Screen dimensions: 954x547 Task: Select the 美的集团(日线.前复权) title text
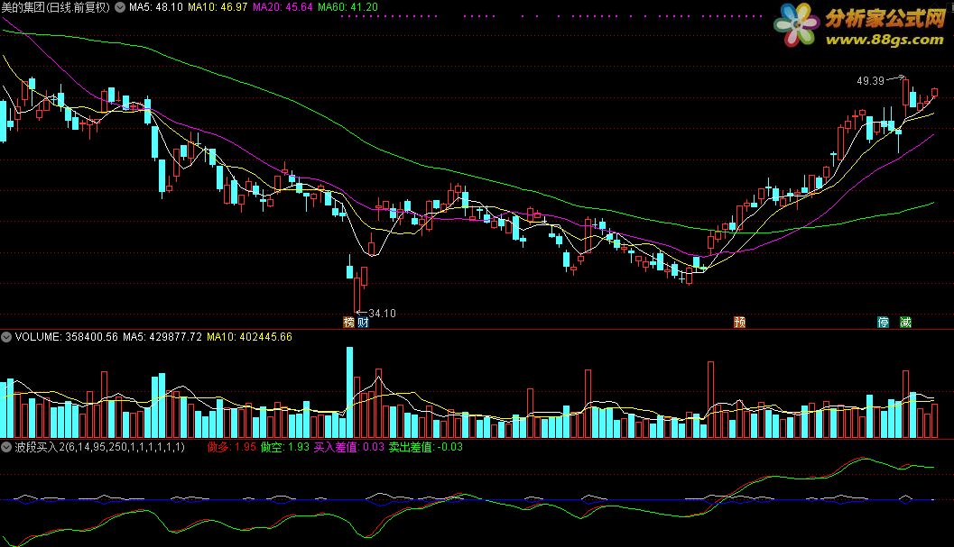point(56,7)
